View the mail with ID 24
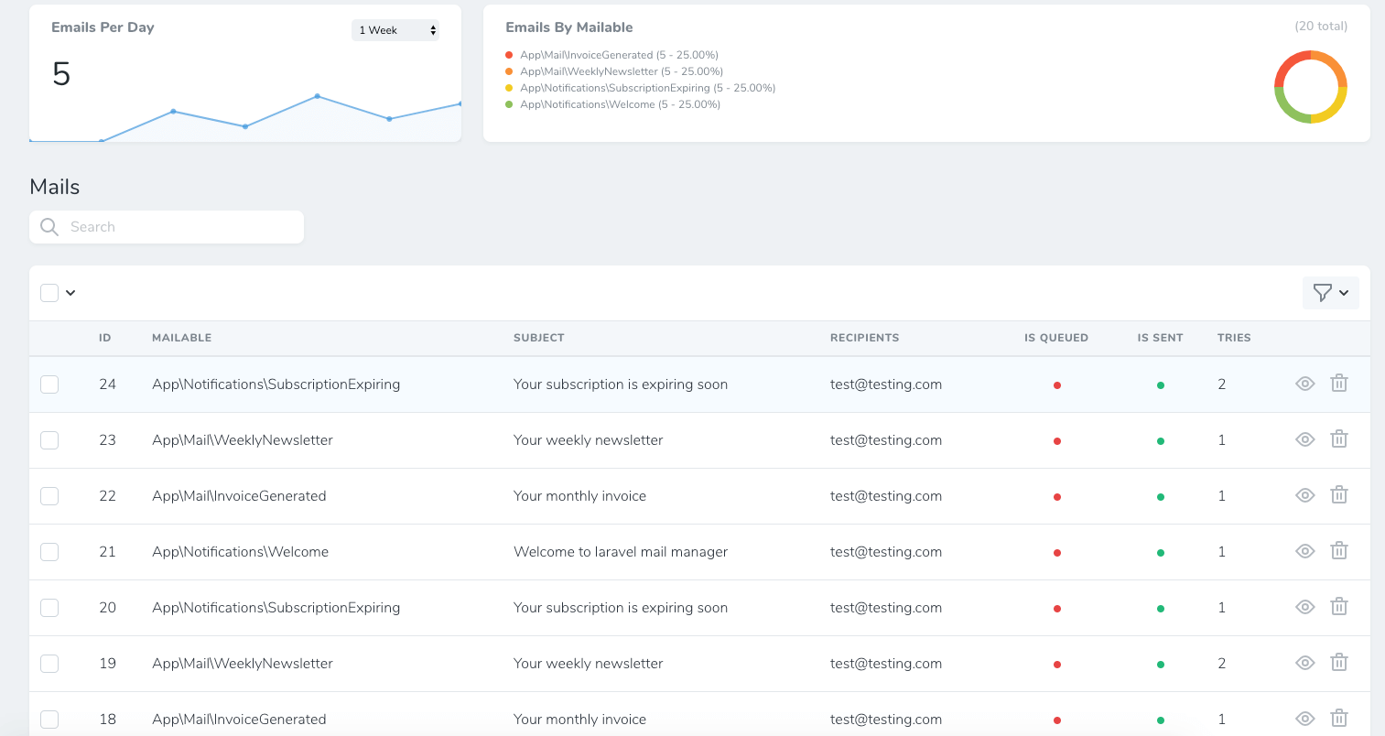This screenshot has height=736, width=1385. click(x=1304, y=384)
